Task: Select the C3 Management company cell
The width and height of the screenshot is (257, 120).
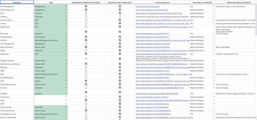Action: [x=17, y=78]
